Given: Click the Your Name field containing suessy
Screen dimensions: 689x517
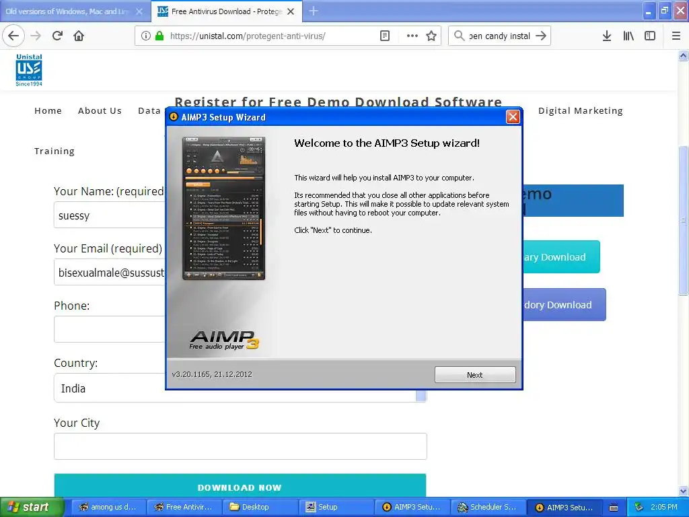Looking at the screenshot, I should pos(109,215).
